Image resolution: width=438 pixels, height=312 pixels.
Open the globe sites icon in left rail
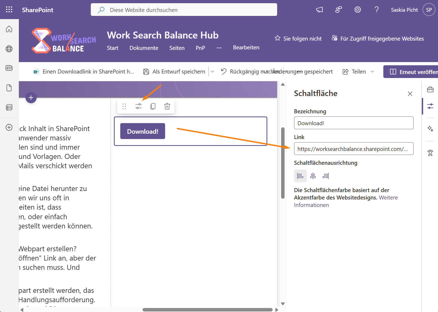point(9,49)
